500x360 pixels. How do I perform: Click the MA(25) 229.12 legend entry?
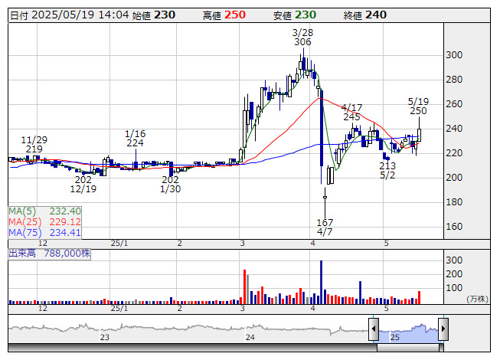click(44, 221)
